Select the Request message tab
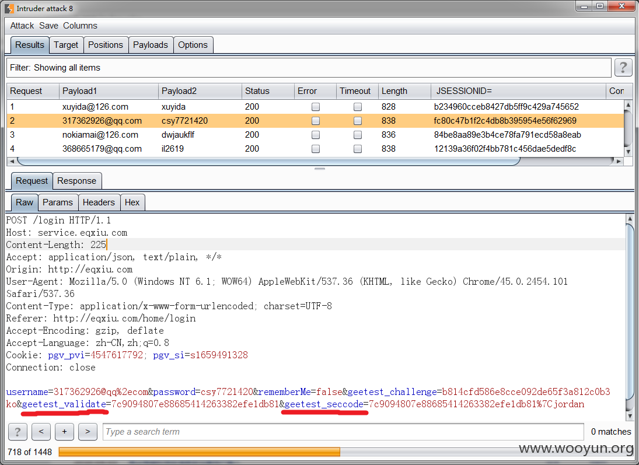The height and width of the screenshot is (465, 639). [32, 181]
